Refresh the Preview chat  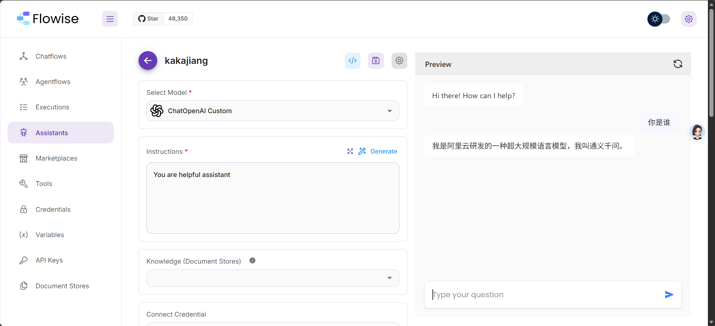(x=678, y=64)
